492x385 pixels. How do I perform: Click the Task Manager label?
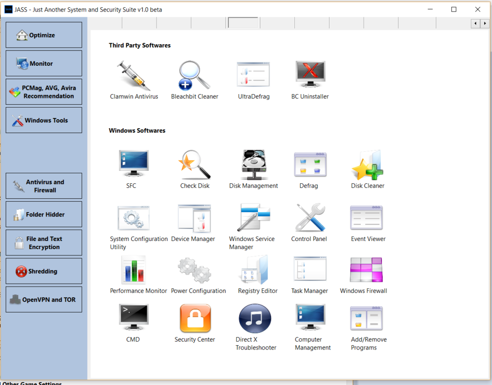(x=310, y=291)
